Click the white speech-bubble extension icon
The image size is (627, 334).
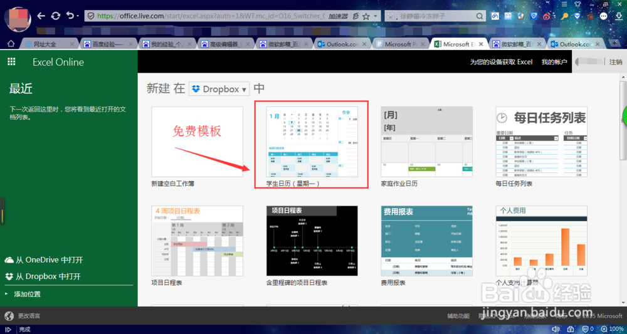pyautogui.click(x=603, y=16)
